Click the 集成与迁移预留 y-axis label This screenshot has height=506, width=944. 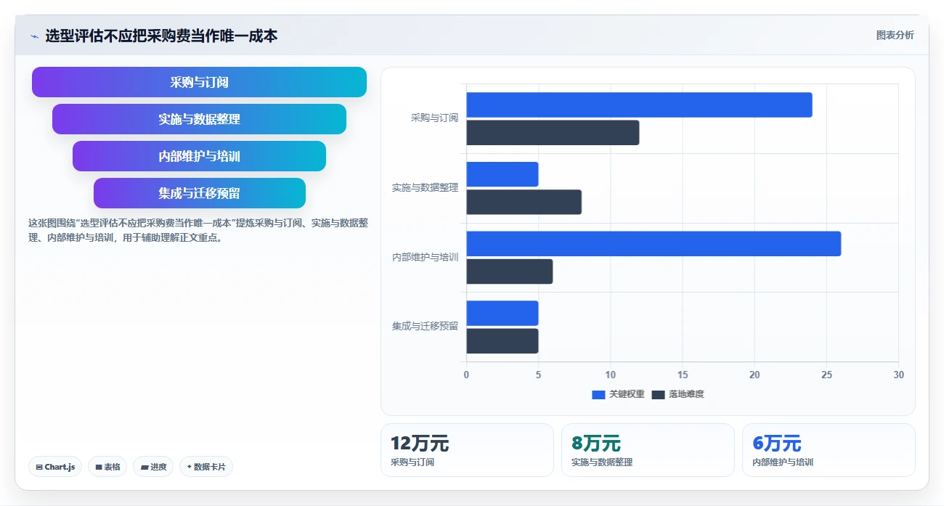[x=425, y=326]
